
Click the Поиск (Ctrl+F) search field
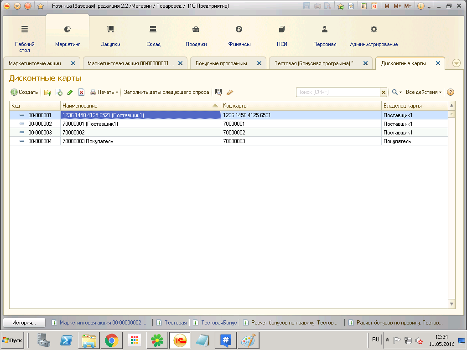click(338, 92)
